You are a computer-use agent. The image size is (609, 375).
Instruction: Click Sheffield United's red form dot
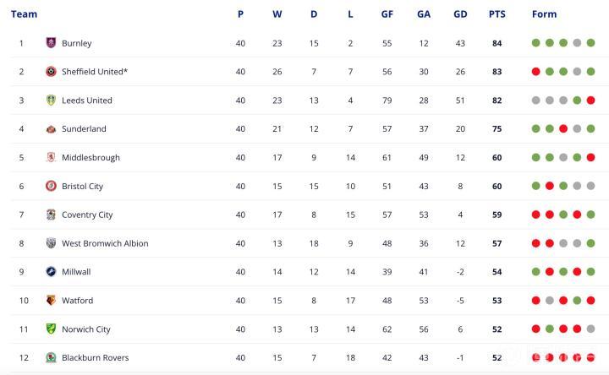536,72
